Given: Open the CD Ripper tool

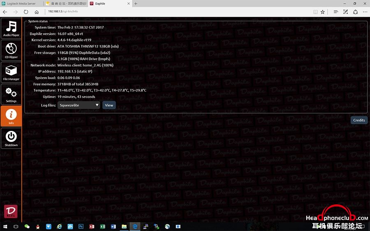Looking at the screenshot, I should (11, 50).
